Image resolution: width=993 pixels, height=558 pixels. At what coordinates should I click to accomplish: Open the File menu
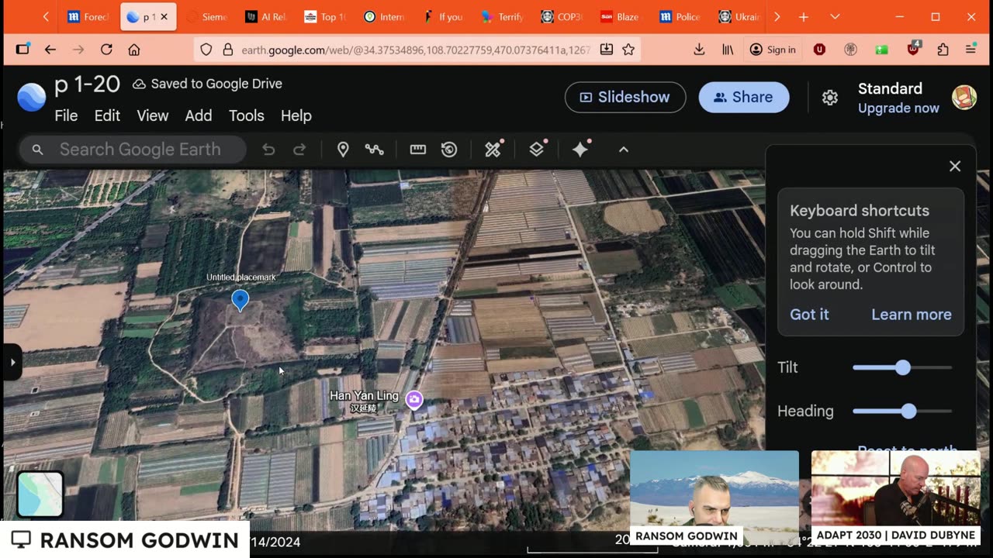pyautogui.click(x=66, y=115)
